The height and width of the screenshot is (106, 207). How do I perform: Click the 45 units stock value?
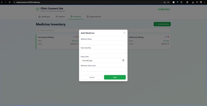point(166,41)
